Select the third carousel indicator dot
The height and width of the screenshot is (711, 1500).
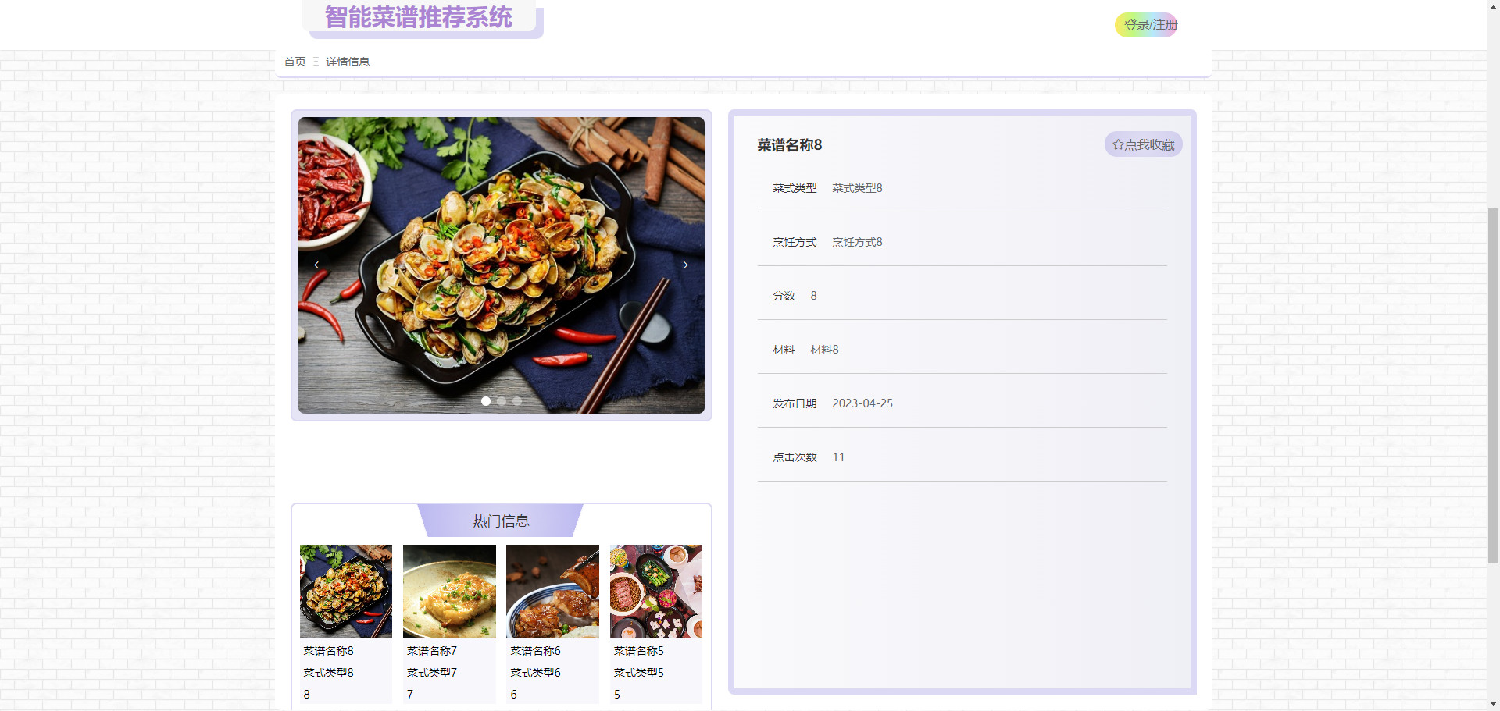click(517, 401)
